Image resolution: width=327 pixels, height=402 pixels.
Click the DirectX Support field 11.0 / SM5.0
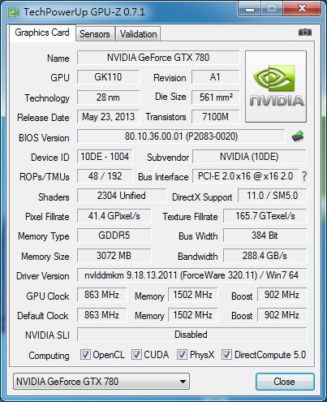(273, 196)
